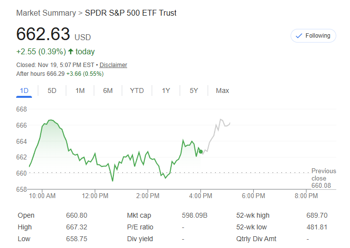Select the 1D time range tab
The image size is (350, 248).
pos(24,90)
